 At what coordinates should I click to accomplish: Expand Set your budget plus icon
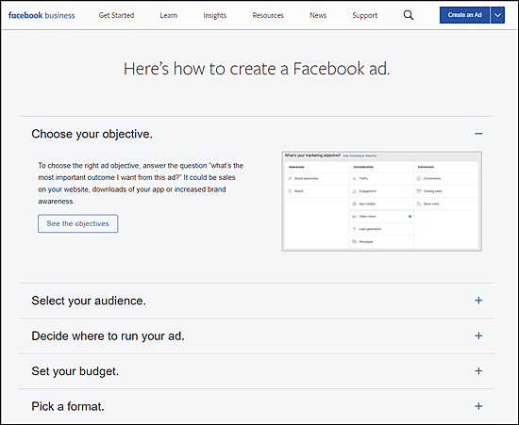(478, 370)
